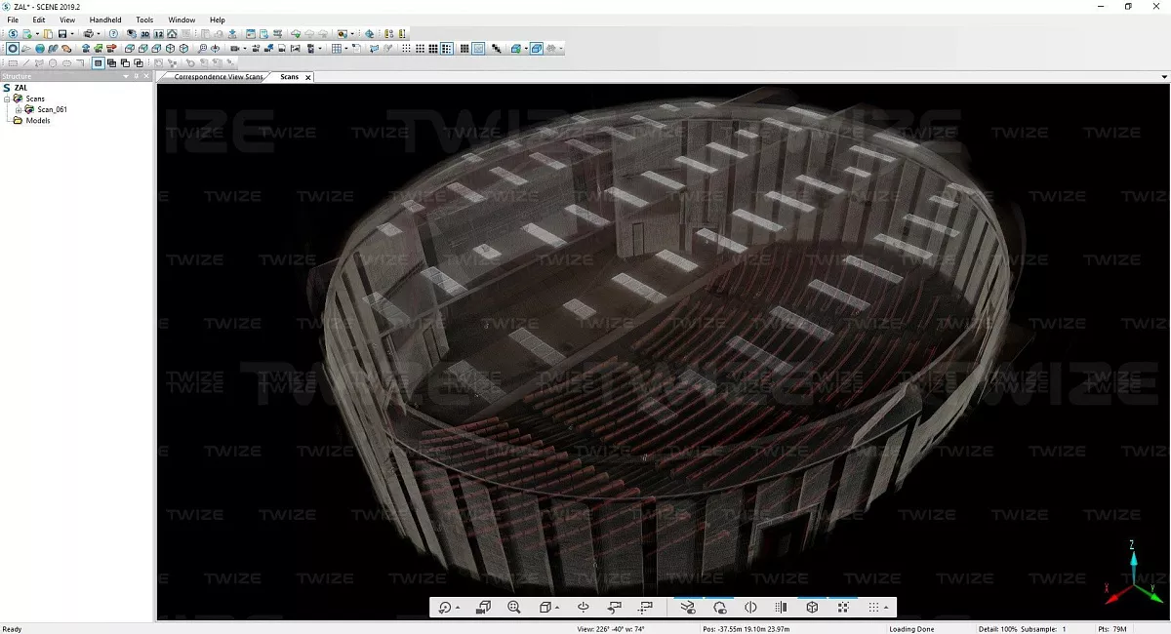Collapse the Scans tree node
The height and width of the screenshot is (634, 1171).
coord(7,99)
